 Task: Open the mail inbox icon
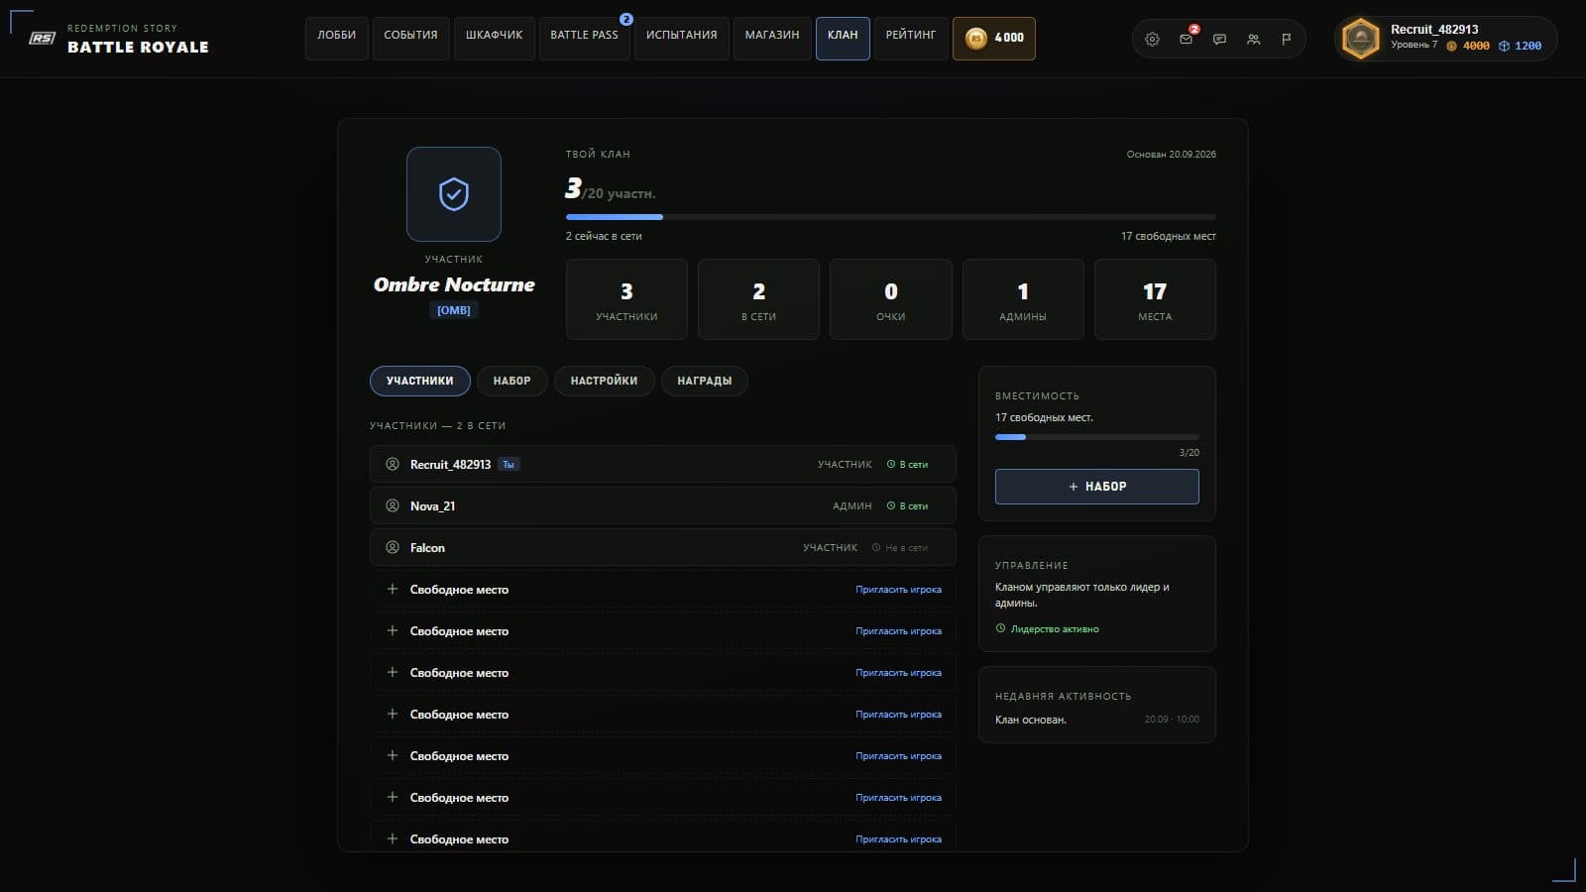pyautogui.click(x=1186, y=40)
